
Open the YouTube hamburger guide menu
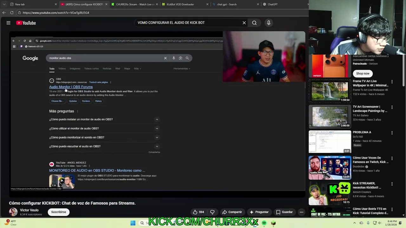[9, 23]
